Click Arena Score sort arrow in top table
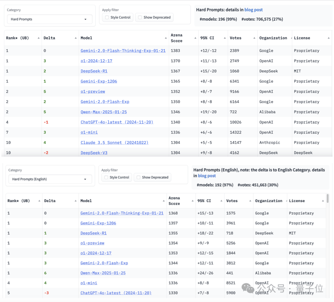This screenshot has width=334, height=302. click(195, 38)
